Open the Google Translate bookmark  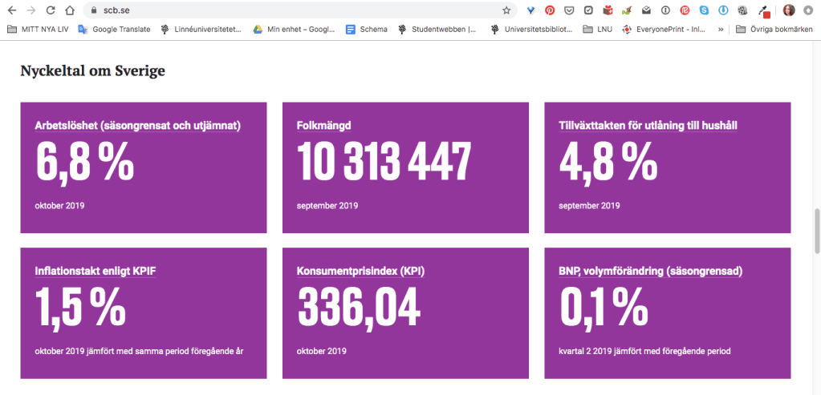pyautogui.click(x=114, y=30)
